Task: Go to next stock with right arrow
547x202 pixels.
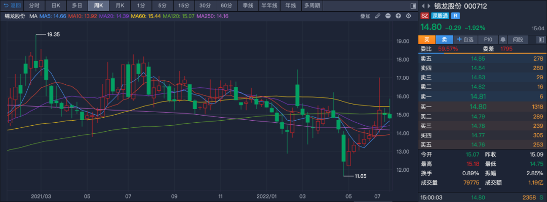Action: pyautogui.click(x=429, y=6)
